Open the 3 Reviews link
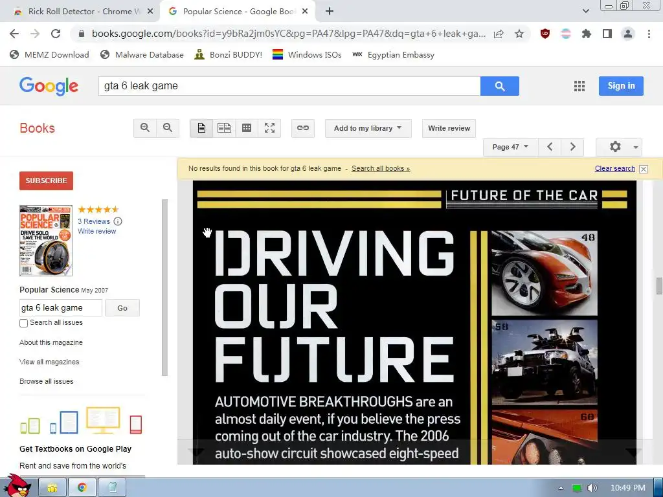 coord(93,221)
